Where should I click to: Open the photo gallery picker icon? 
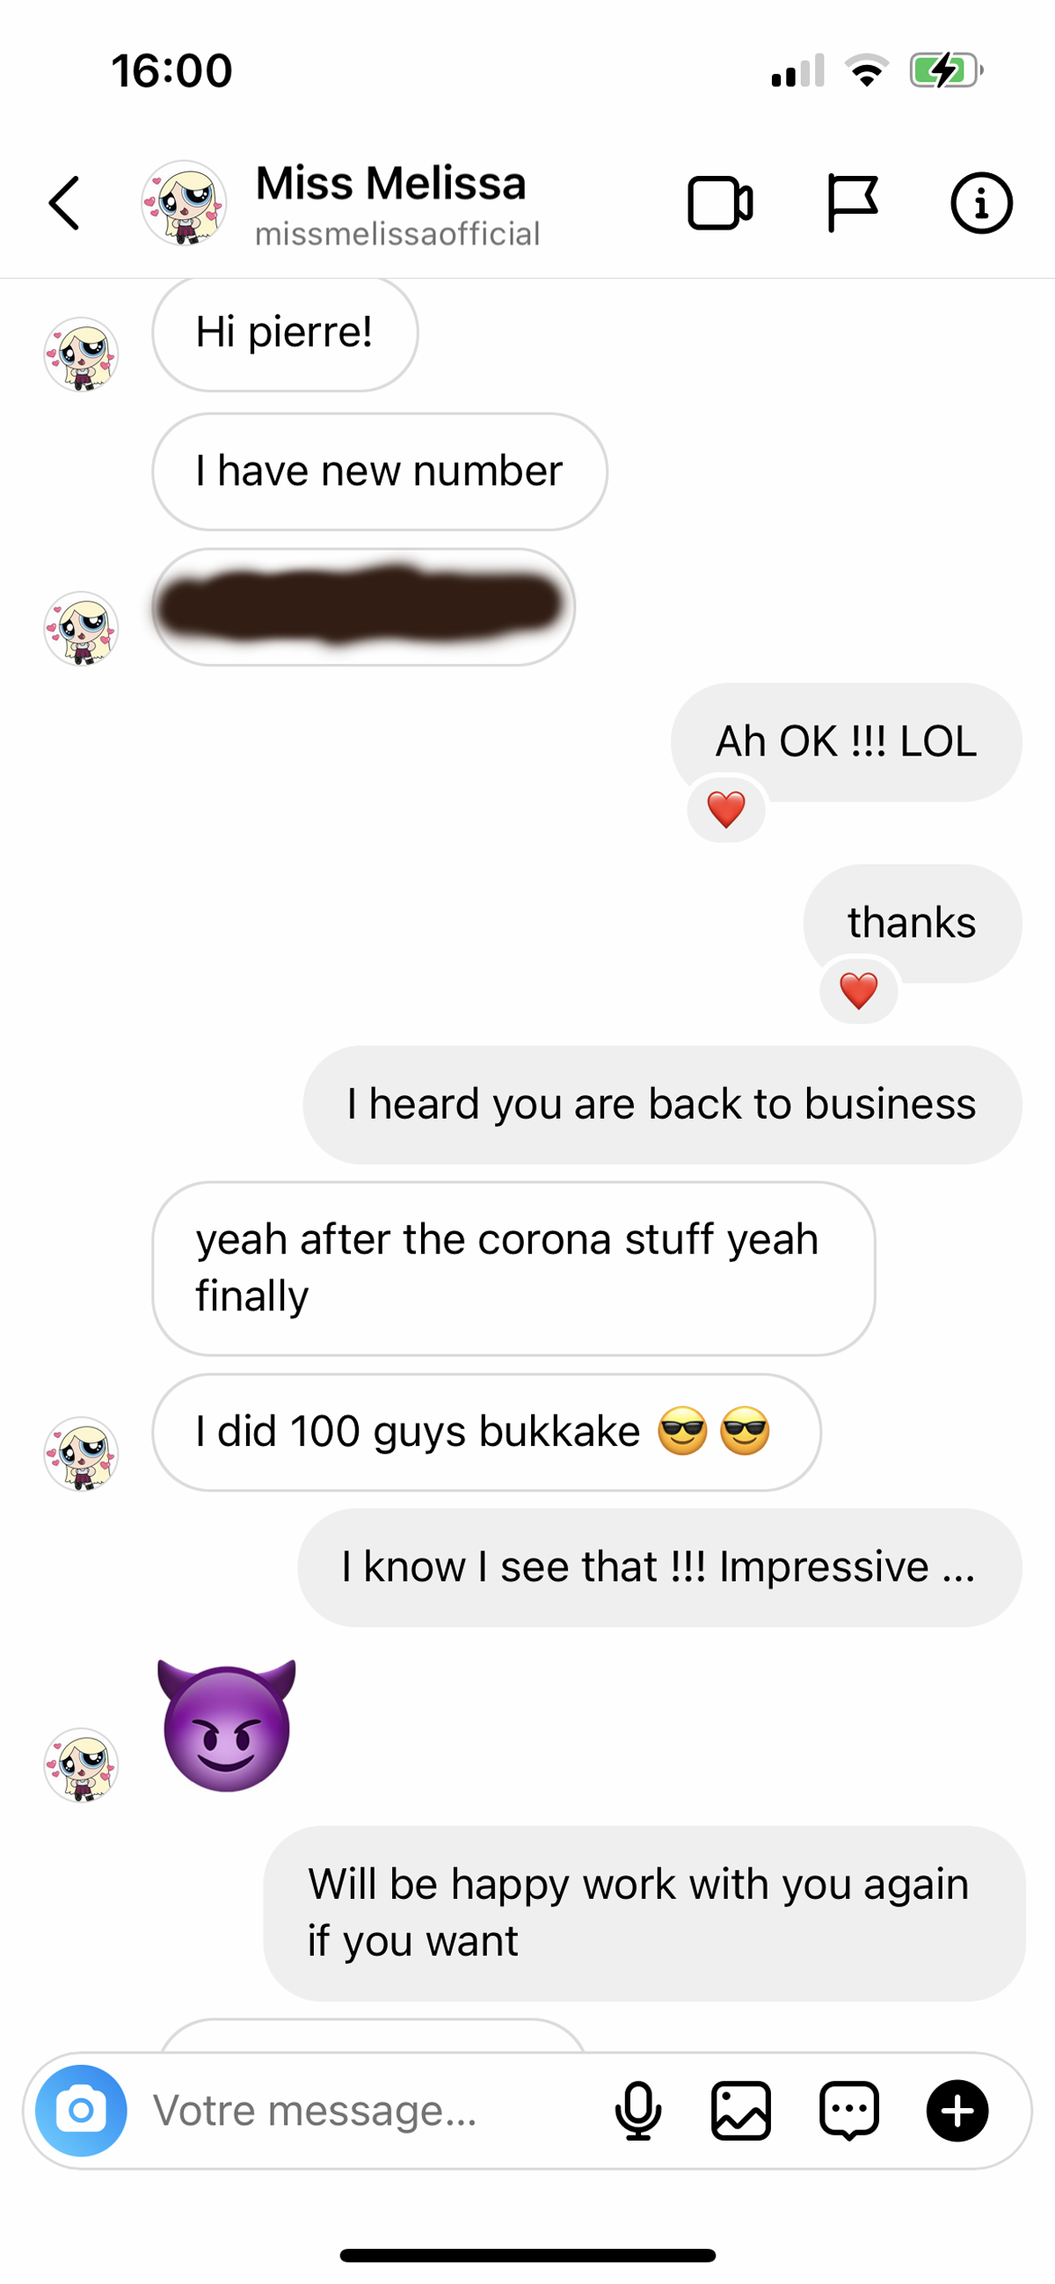pos(741,2110)
